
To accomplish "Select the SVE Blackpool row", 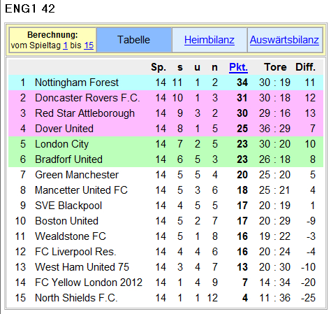I will click(165, 206).
